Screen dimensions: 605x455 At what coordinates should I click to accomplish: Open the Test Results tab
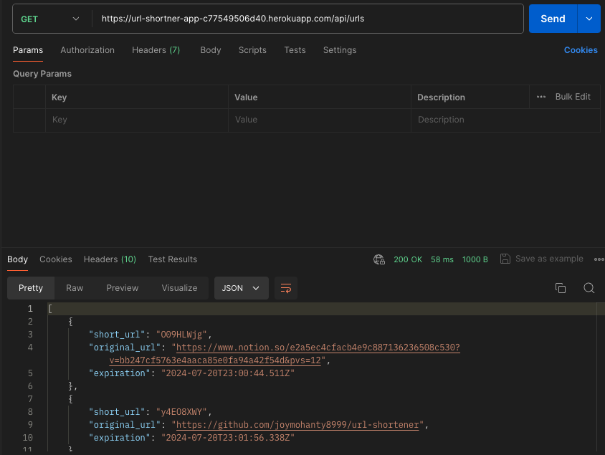[x=173, y=259]
